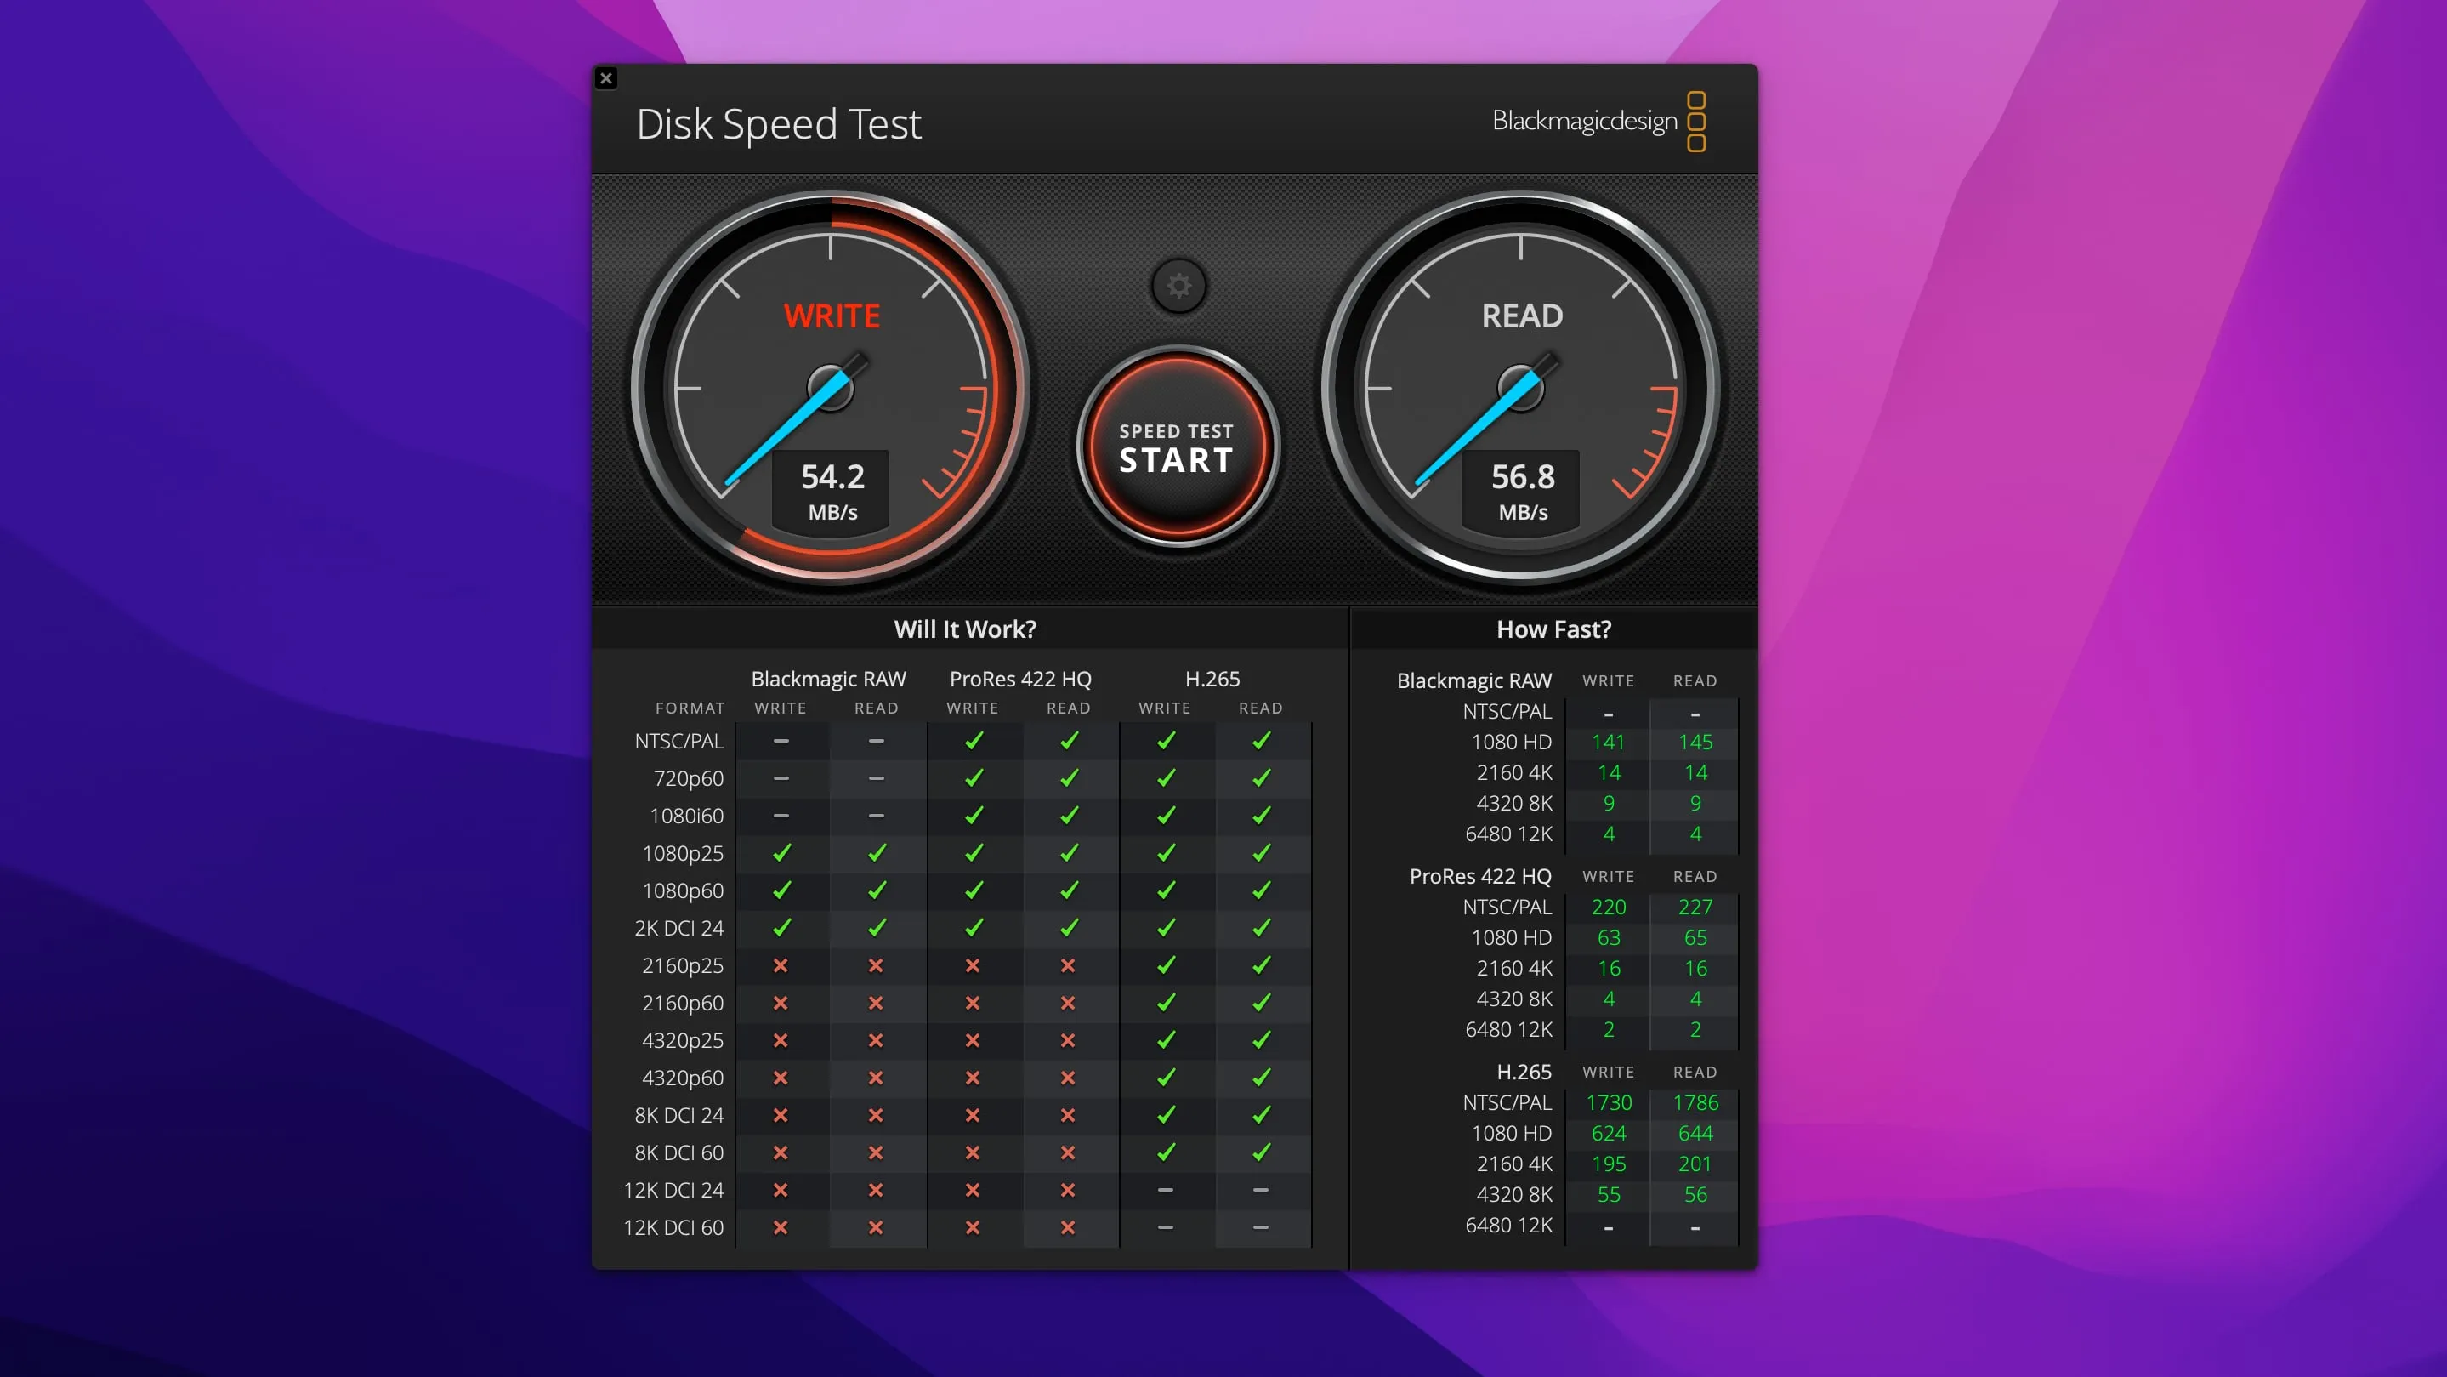
Task: Click ProRes 422 HQ 1080 HD read value 65
Action: [1695, 938]
